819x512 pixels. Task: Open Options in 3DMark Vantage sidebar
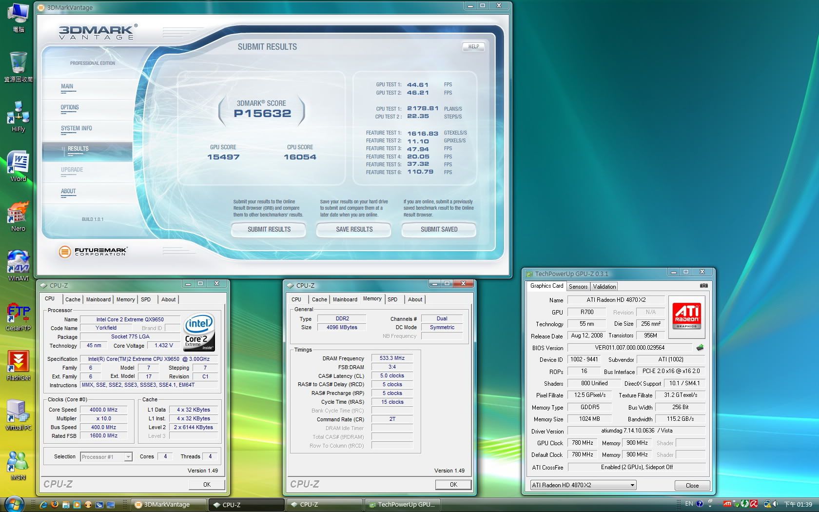pyautogui.click(x=70, y=108)
